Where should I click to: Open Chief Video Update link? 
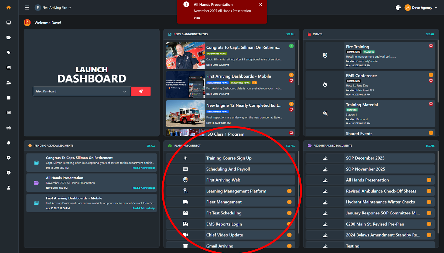(x=231, y=235)
